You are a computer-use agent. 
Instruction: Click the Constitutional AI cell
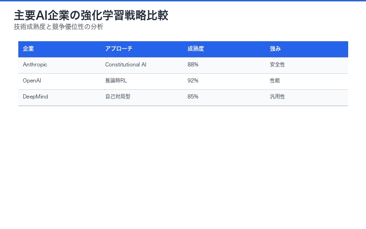(x=126, y=65)
